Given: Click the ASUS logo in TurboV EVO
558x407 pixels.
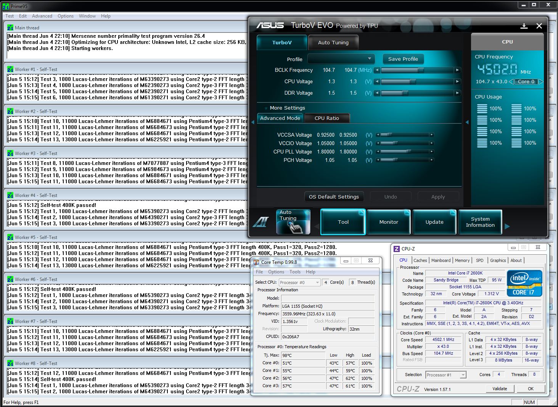Looking at the screenshot, I should 270,25.
